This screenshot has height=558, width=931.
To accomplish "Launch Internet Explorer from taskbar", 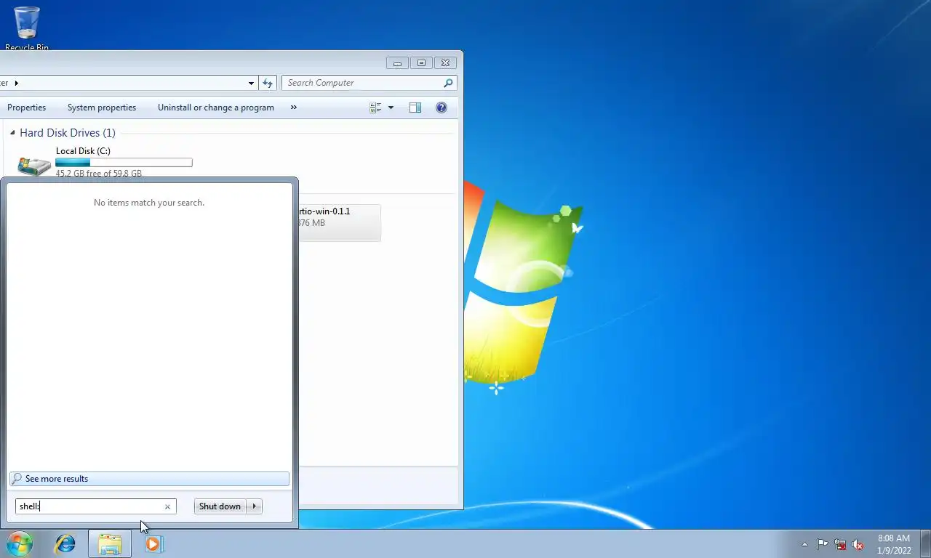I will pyautogui.click(x=65, y=543).
